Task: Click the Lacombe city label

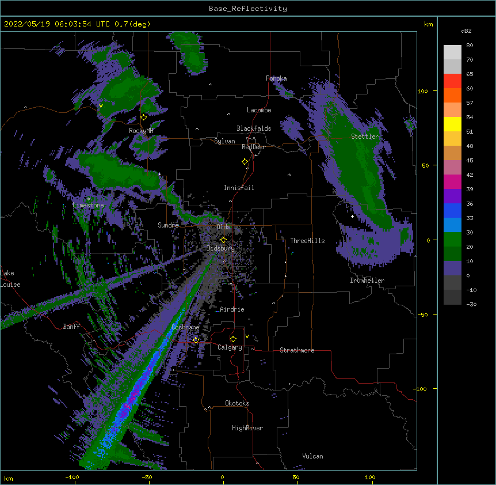Action: point(259,110)
